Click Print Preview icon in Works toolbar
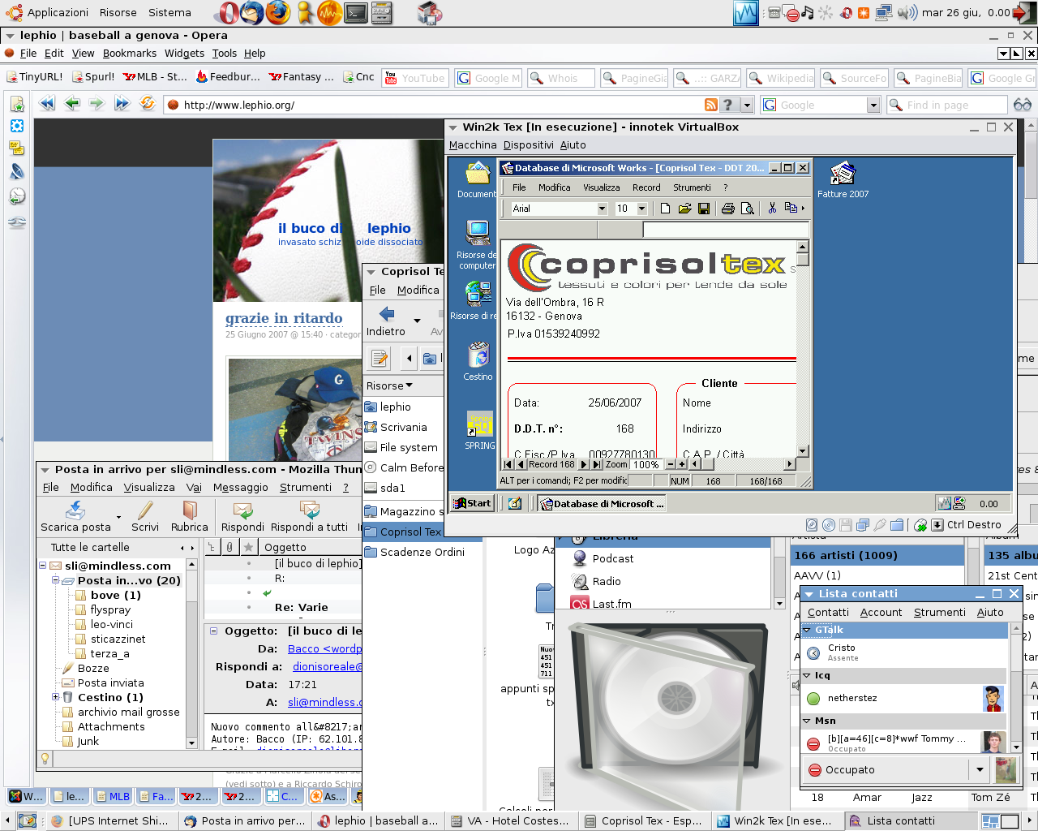Image resolution: width=1038 pixels, height=831 pixels. 748,209
